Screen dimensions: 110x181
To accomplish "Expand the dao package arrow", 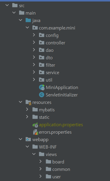I will coord(34,50).
